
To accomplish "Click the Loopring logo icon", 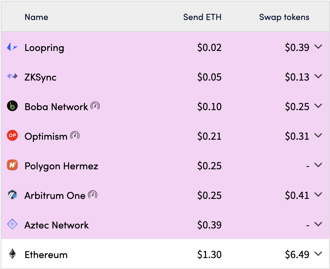I will tap(12, 47).
